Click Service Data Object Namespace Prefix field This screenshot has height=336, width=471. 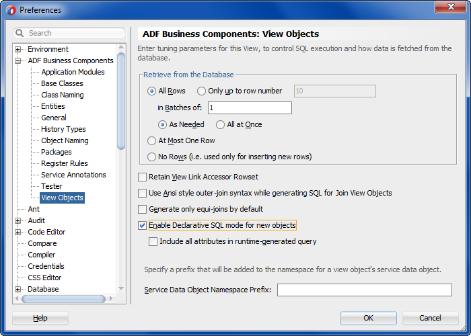point(365,290)
